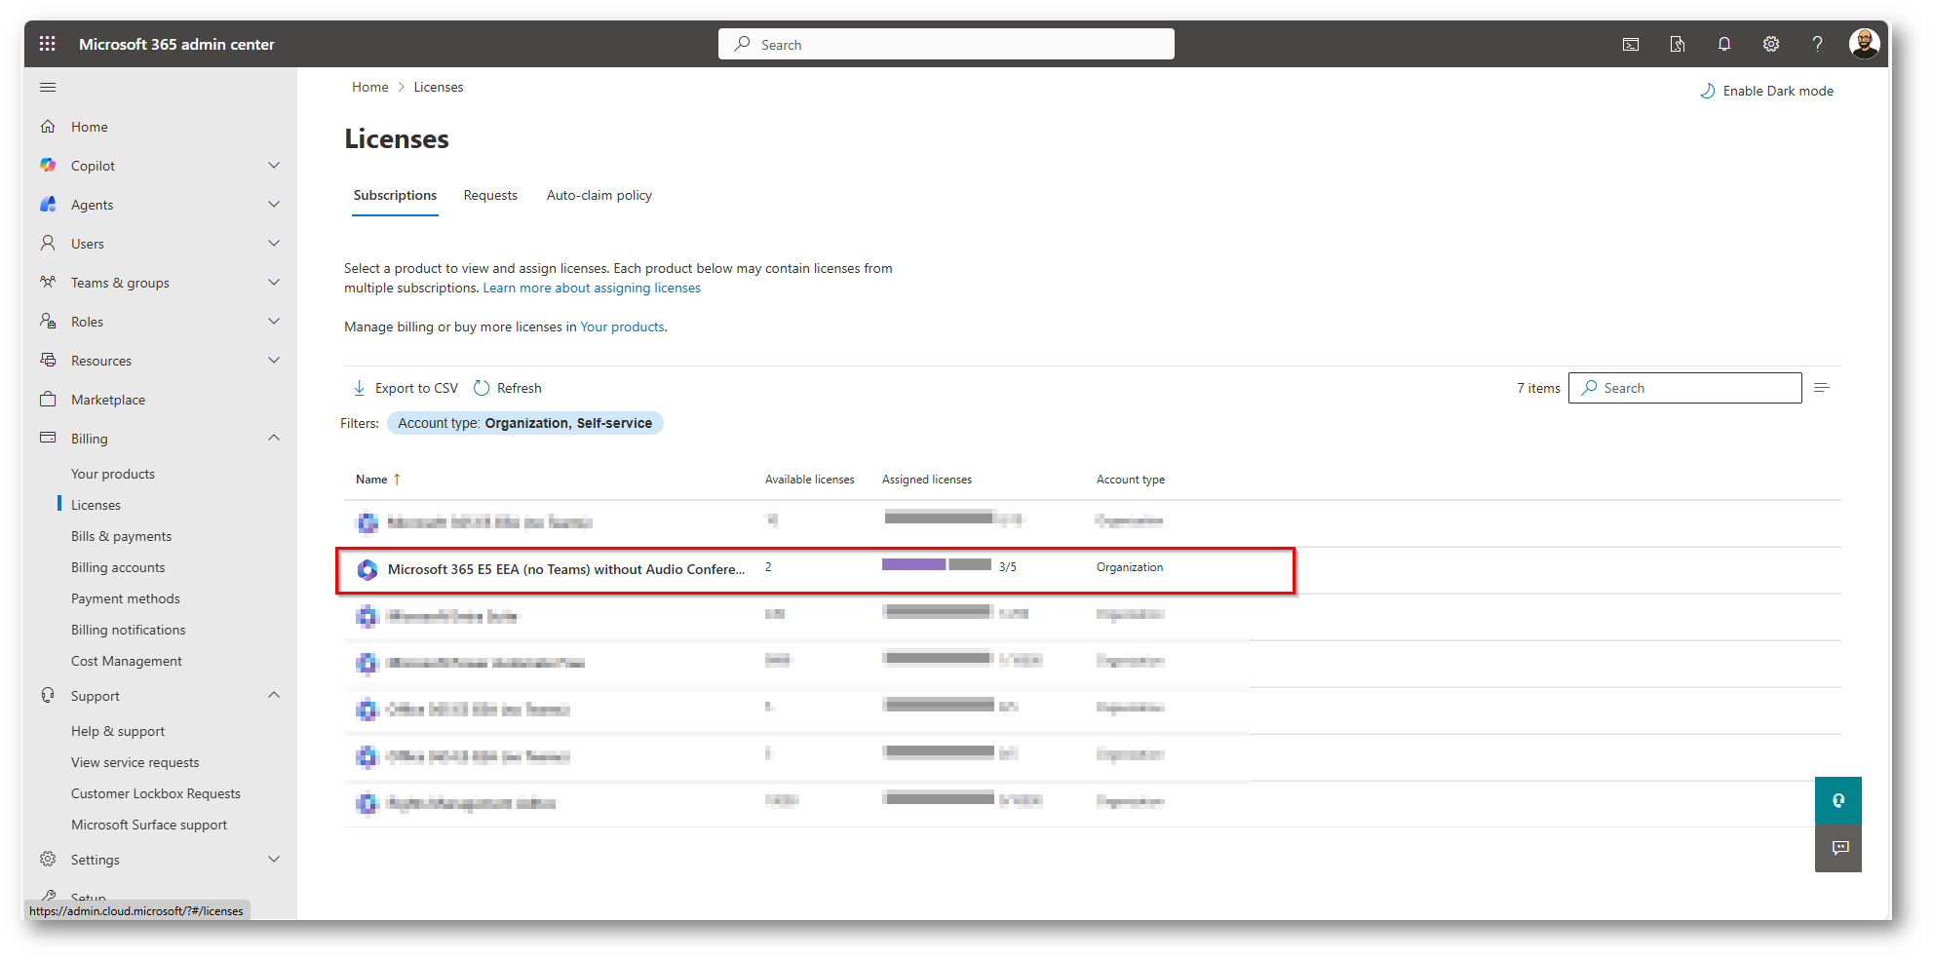Switch to the Requests tab
Image resolution: width=1933 pixels, height=961 pixels.
click(x=490, y=195)
